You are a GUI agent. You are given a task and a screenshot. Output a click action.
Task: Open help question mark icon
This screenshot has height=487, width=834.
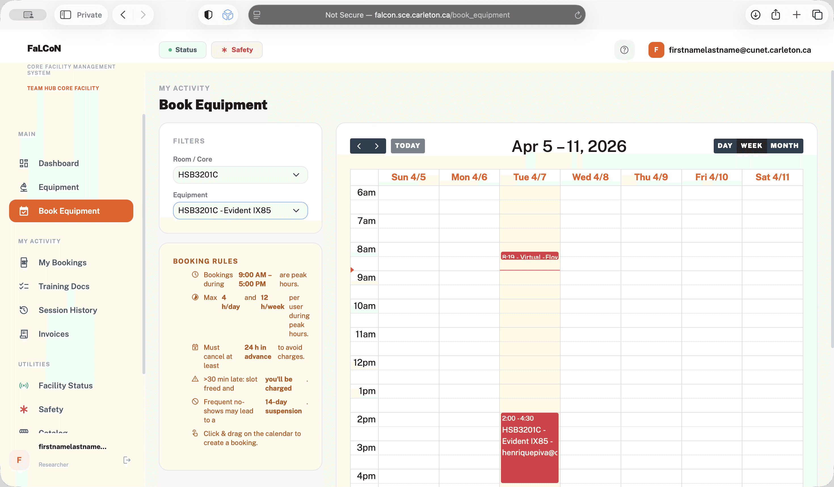click(x=624, y=50)
